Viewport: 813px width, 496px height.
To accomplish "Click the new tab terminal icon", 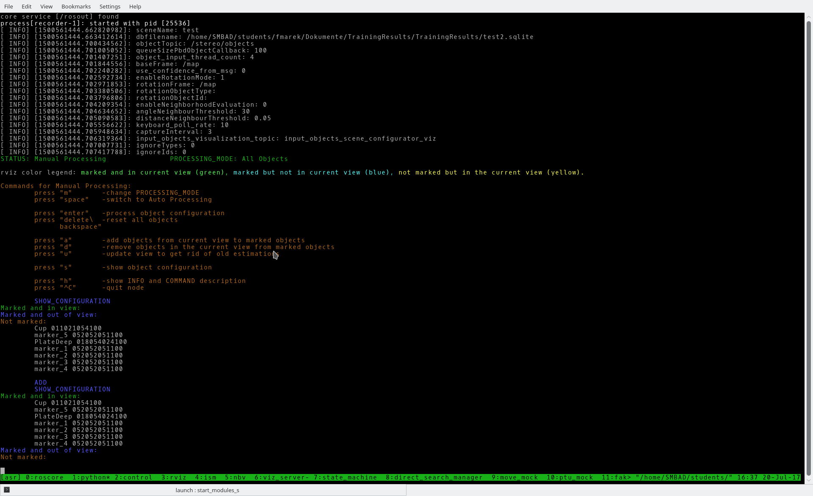I will coord(7,490).
